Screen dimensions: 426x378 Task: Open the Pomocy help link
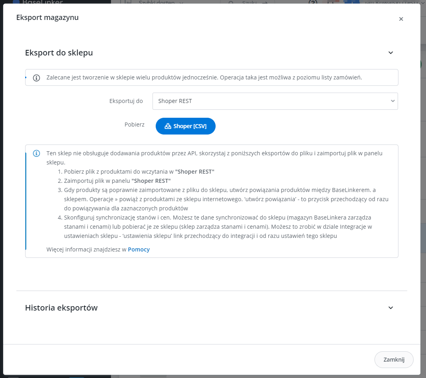pyautogui.click(x=139, y=249)
